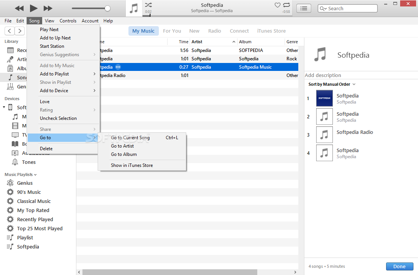Click the playback progress bar
Image resolution: width=418 pixels, height=275 pixels.
(217, 16)
